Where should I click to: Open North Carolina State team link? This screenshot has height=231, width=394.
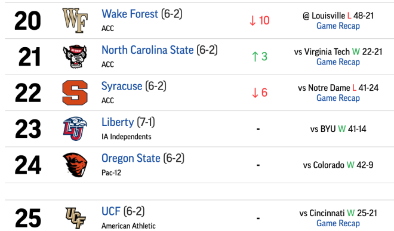[147, 50]
